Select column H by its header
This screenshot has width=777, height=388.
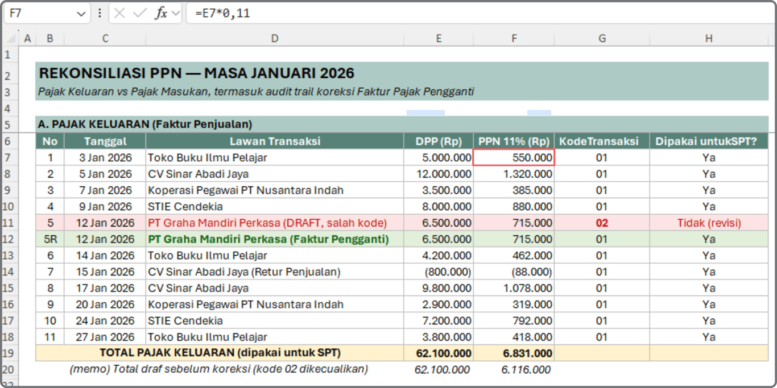click(709, 39)
